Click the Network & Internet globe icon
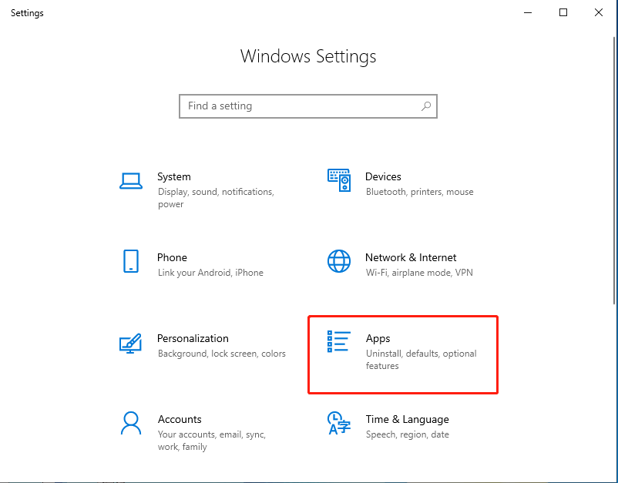 tap(339, 261)
